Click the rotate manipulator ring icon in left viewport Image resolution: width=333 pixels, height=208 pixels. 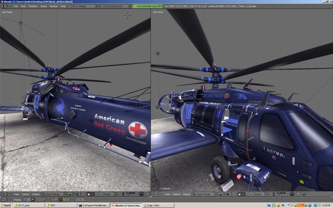point(96,194)
